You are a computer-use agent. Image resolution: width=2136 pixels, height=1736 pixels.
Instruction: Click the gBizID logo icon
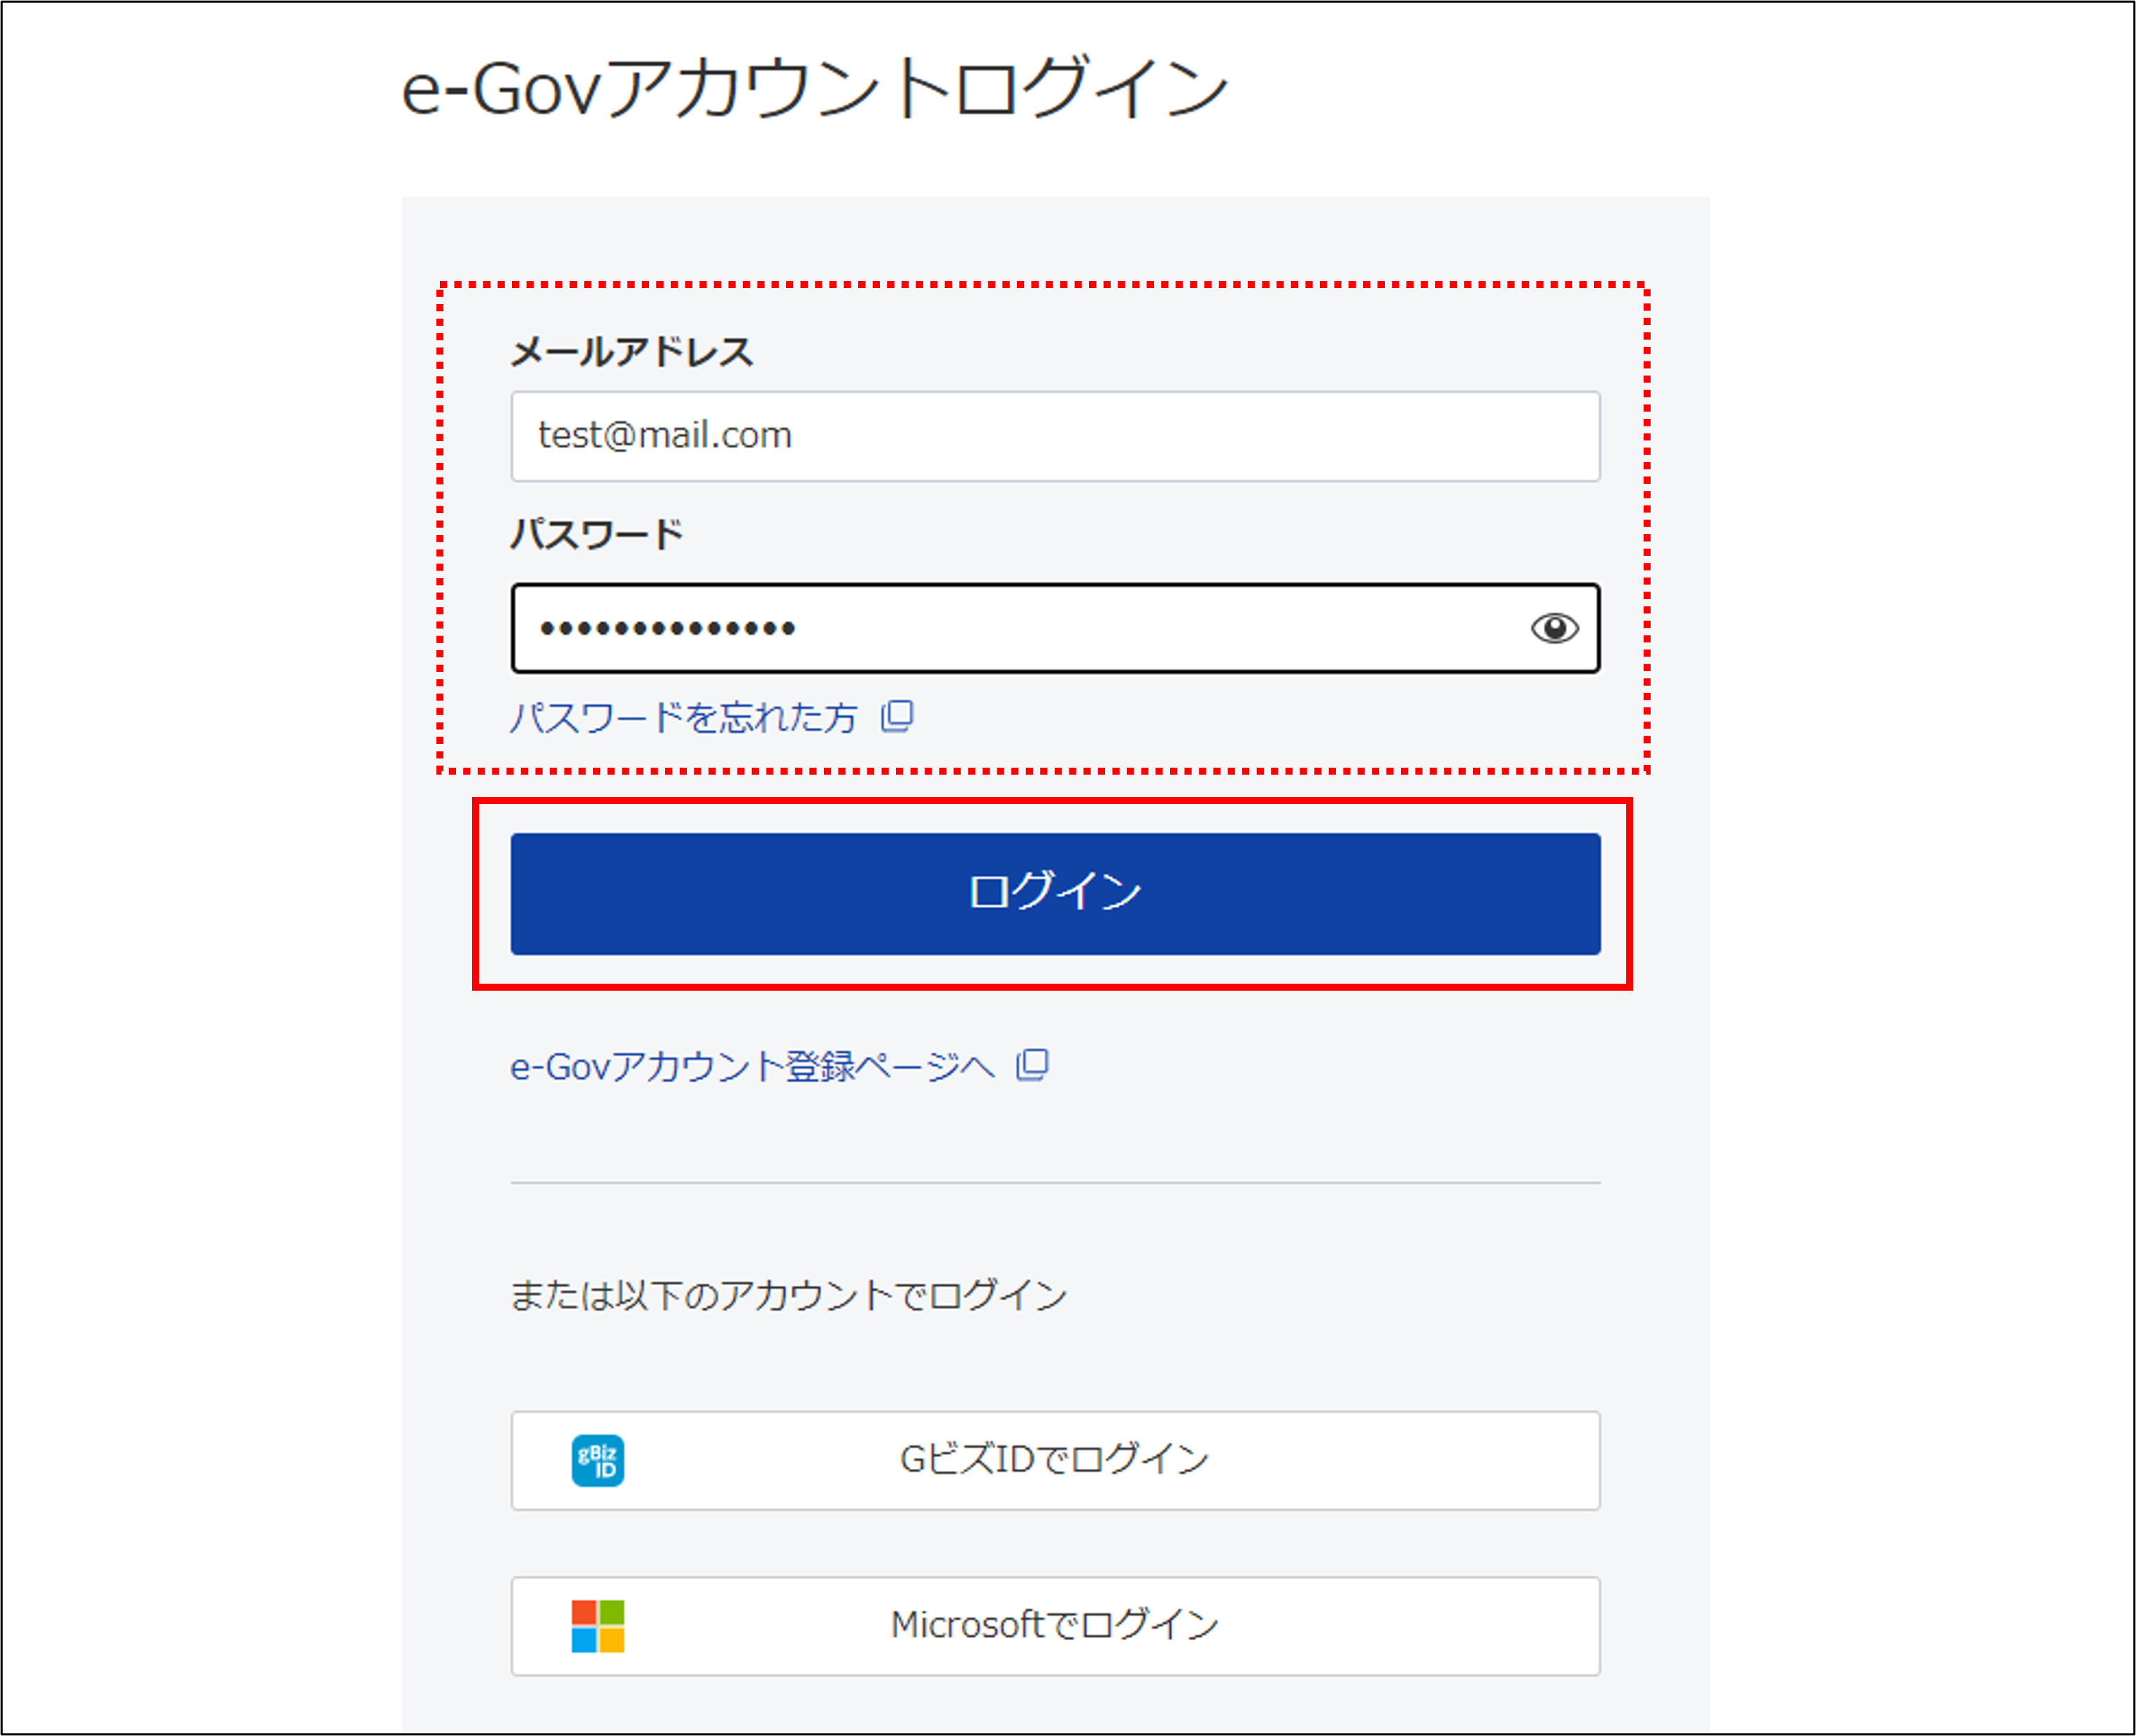598,1460
